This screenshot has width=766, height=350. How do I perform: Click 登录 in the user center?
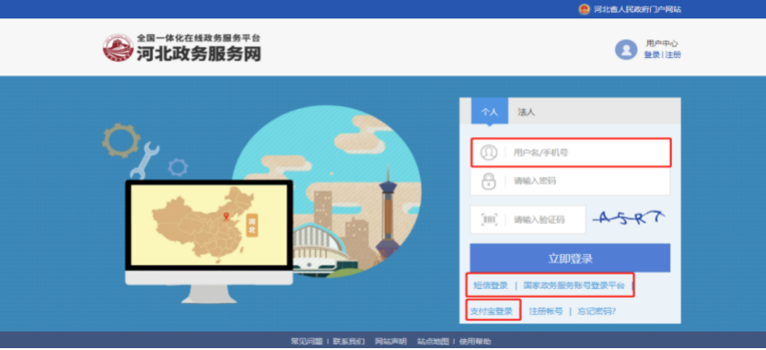652,54
